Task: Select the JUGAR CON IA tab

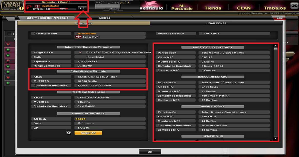Action: [216, 23]
